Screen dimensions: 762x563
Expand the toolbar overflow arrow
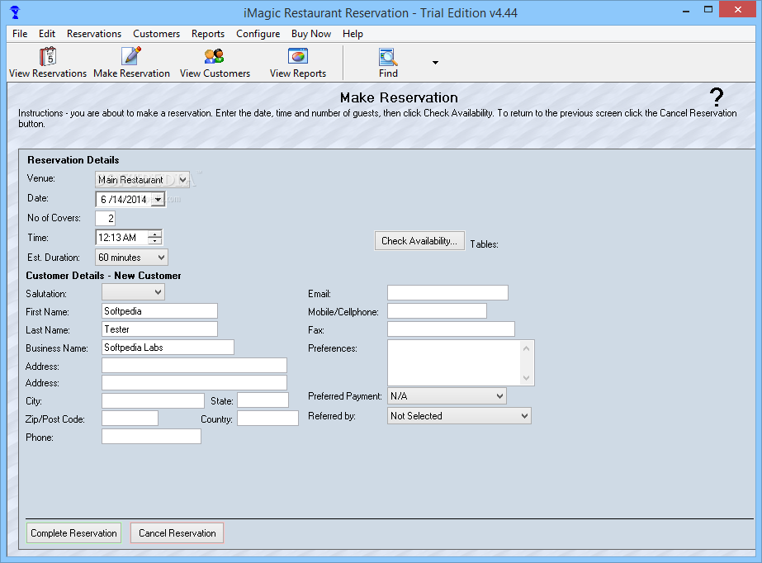tap(435, 62)
